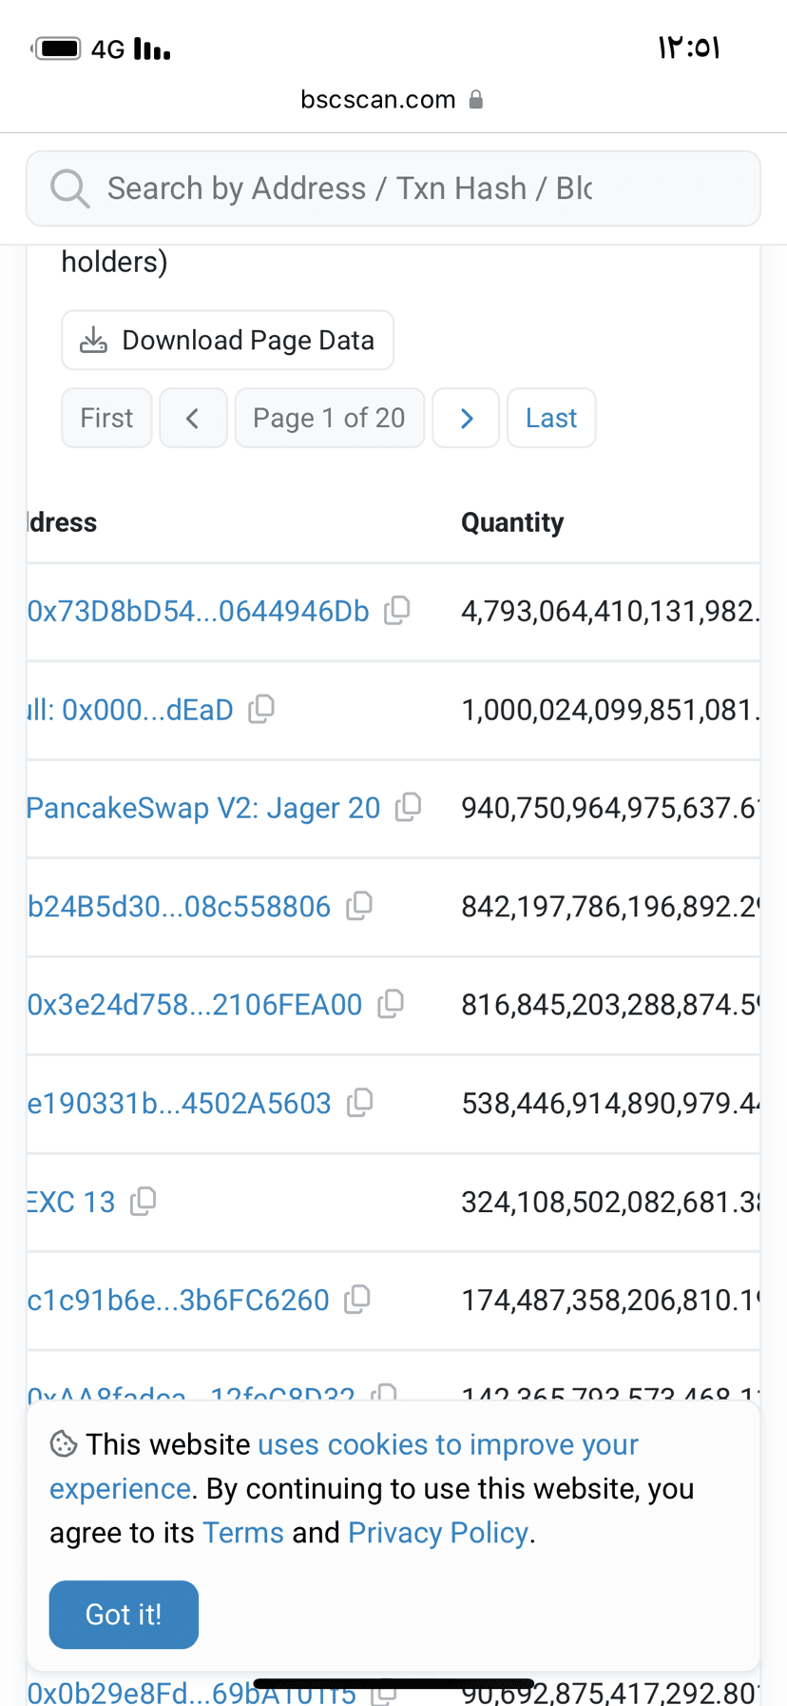Open PancakeSwap V2: Jager 20 holder
The image size is (787, 1706).
pyautogui.click(x=203, y=808)
